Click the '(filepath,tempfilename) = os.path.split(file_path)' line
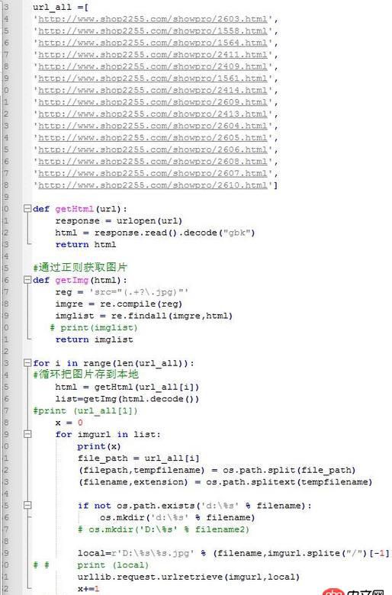 217,470
